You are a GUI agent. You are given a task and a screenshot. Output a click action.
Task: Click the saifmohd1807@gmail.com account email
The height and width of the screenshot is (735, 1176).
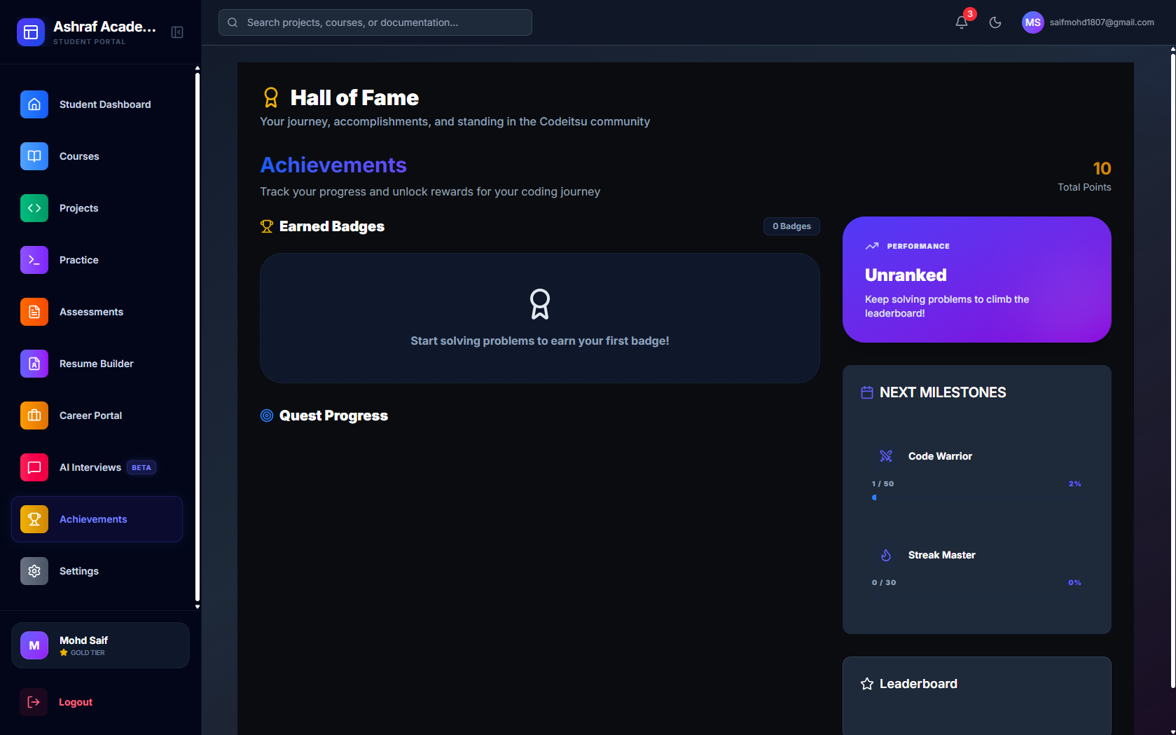[x=1102, y=22]
